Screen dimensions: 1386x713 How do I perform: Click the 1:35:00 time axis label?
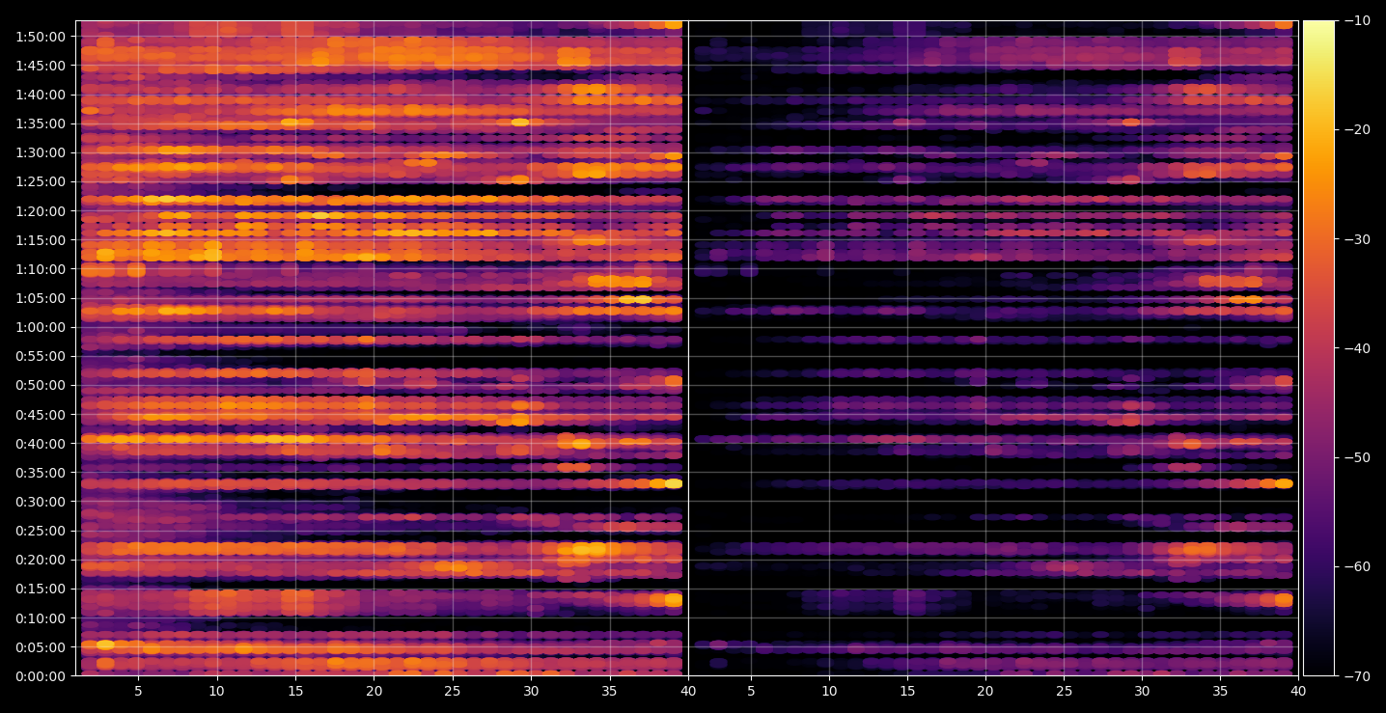(41, 123)
